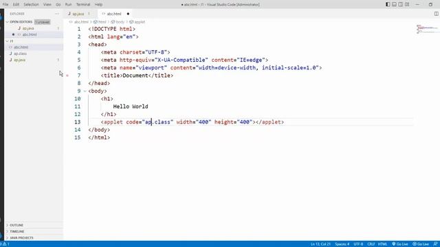Click abc.html in the breadcrumb bar
This screenshot has width=440, height=247.
click(81, 22)
